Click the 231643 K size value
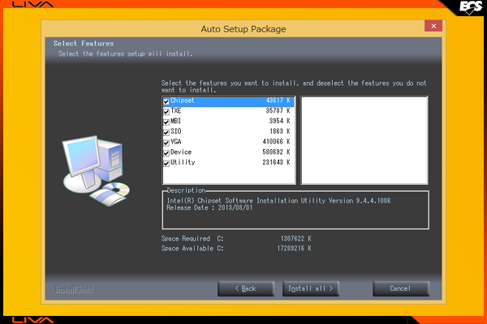This screenshot has width=487, height=324. click(x=277, y=162)
